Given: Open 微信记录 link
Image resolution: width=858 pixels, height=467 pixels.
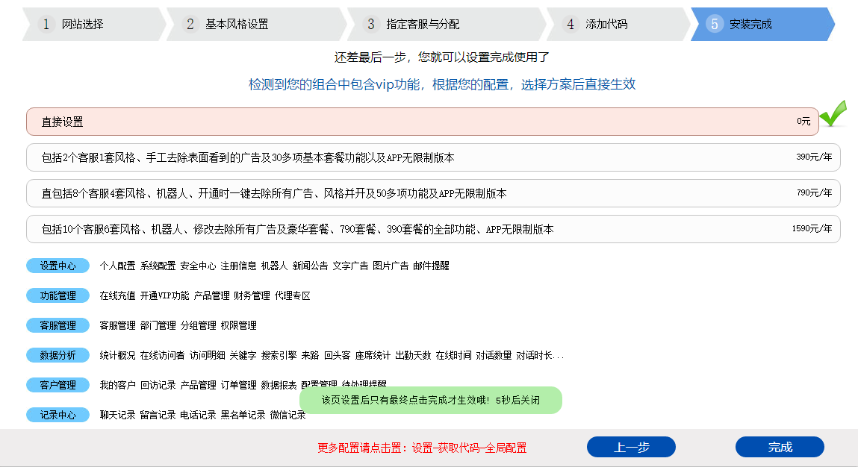Looking at the screenshot, I should [287, 415].
